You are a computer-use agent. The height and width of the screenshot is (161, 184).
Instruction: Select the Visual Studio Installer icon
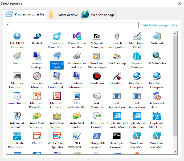tap(77, 36)
